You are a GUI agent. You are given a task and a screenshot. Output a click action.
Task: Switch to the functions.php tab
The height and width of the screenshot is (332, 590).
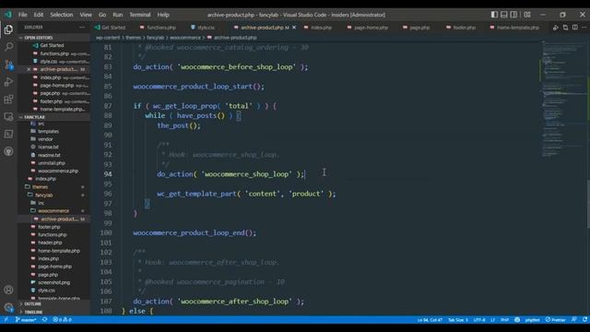(x=158, y=28)
